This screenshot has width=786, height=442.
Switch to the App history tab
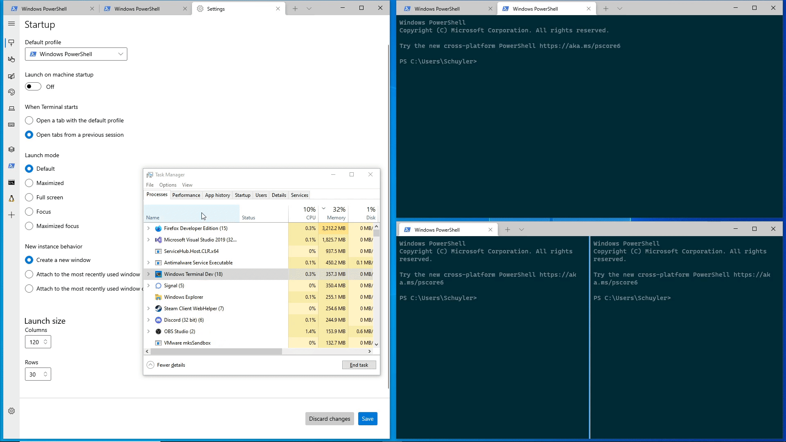click(217, 195)
